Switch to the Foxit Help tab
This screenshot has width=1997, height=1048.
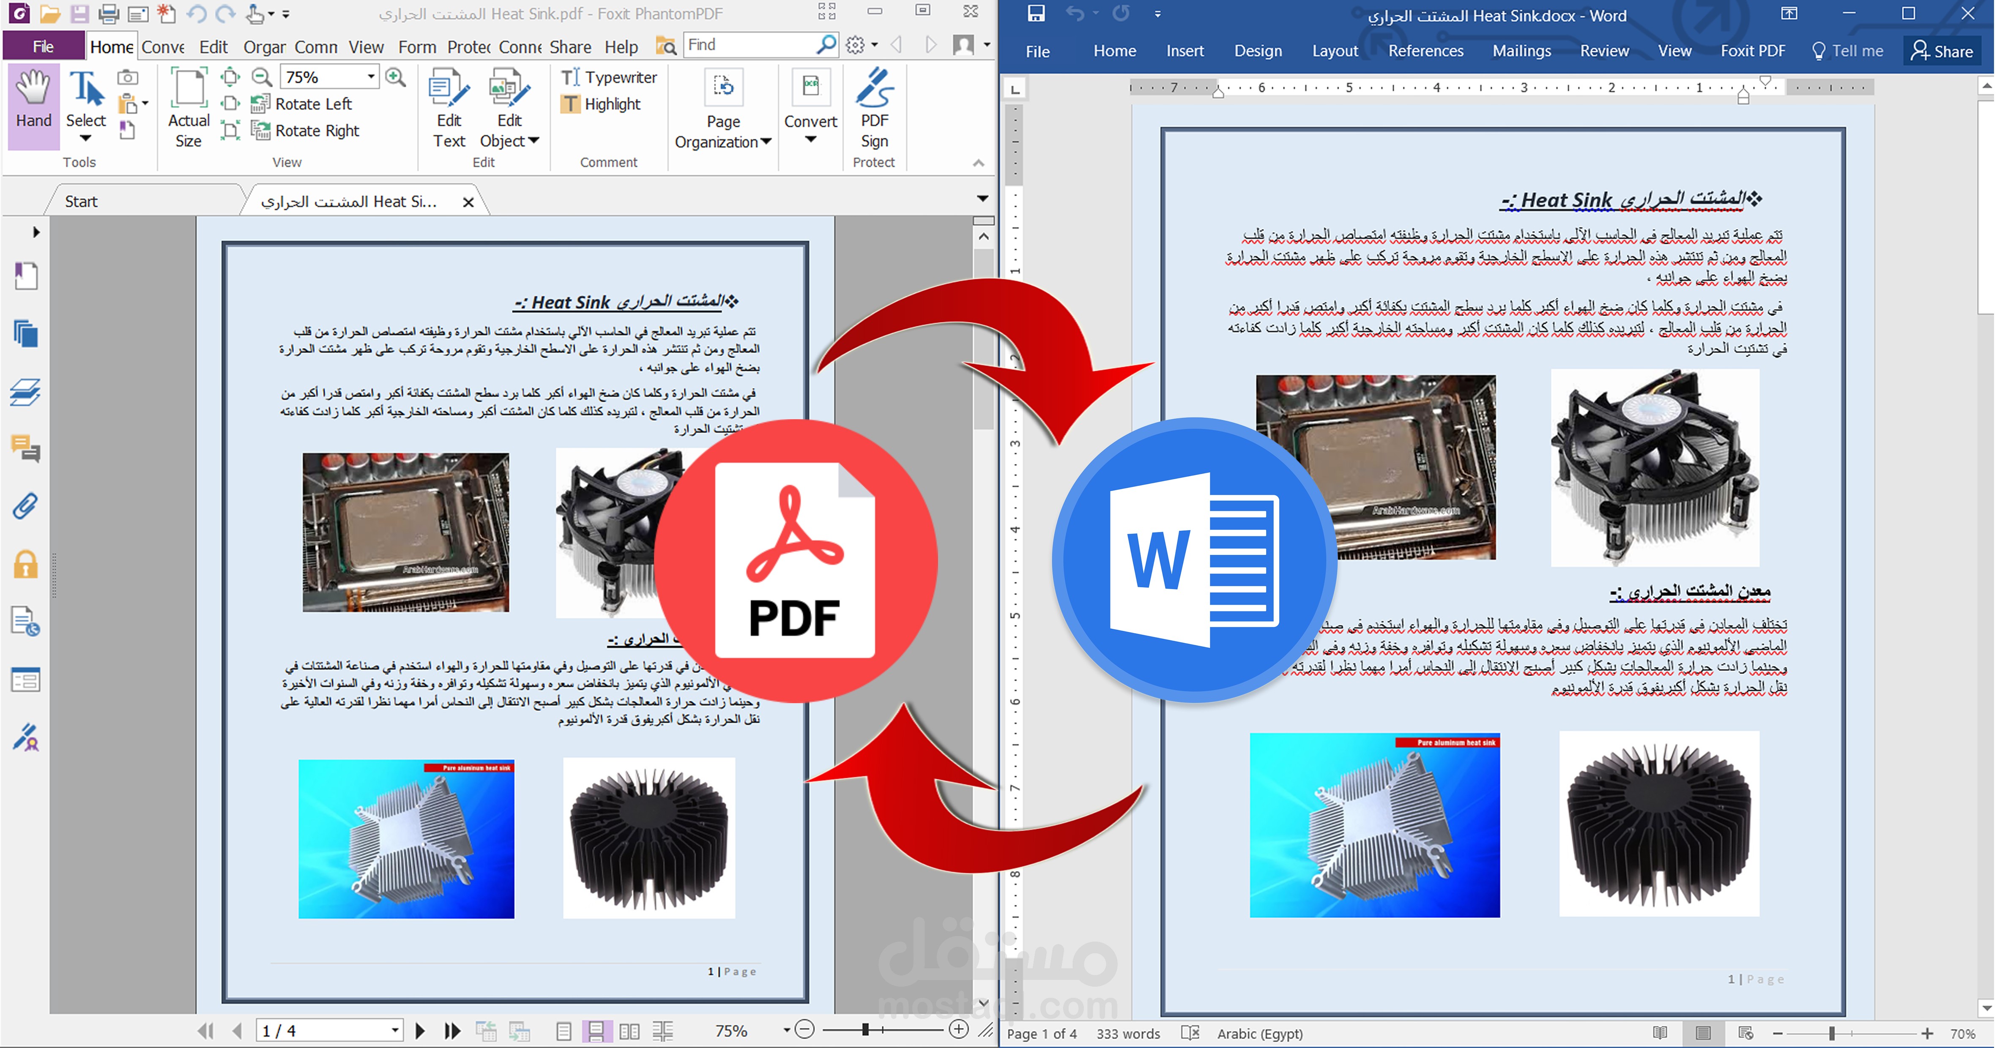[x=621, y=47]
